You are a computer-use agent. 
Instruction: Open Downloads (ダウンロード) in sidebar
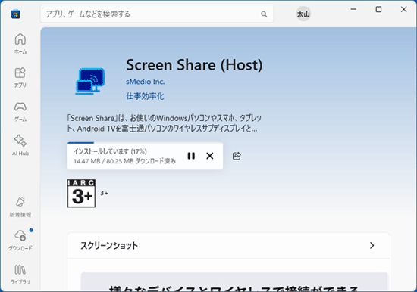(x=20, y=241)
